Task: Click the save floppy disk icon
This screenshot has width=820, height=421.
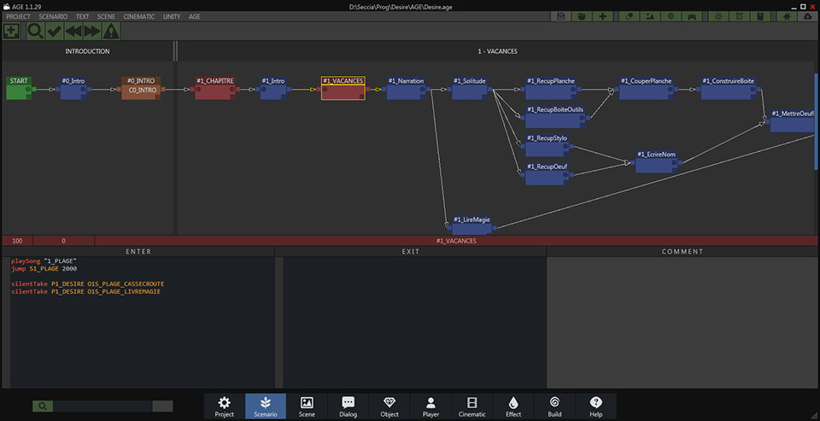Action: [560, 16]
